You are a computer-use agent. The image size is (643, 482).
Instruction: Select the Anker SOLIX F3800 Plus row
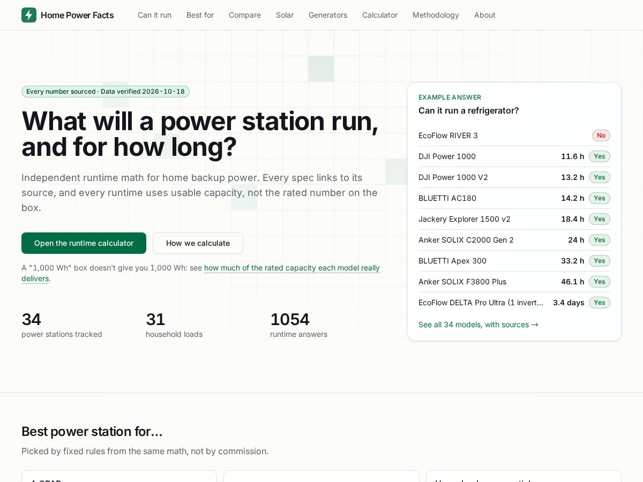(x=514, y=282)
